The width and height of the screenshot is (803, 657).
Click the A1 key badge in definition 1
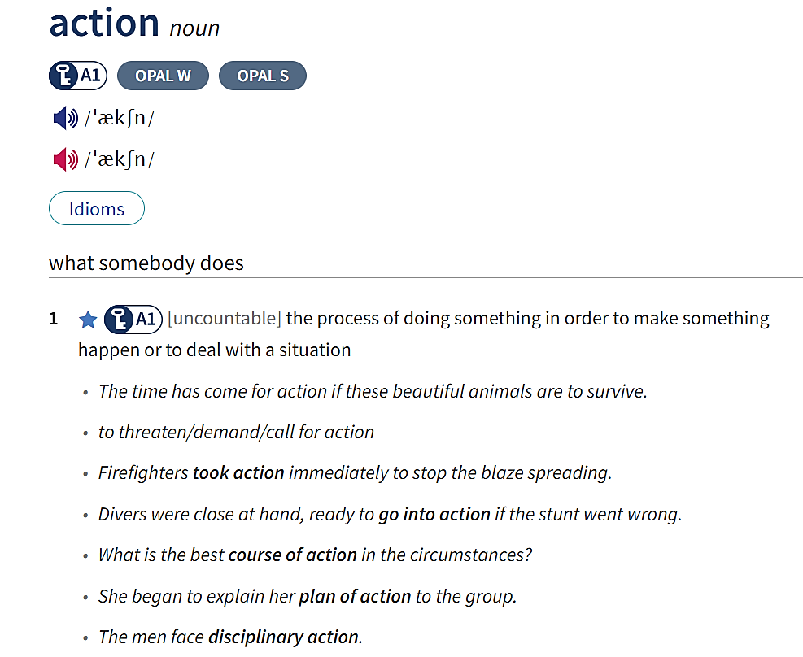pyautogui.click(x=133, y=319)
